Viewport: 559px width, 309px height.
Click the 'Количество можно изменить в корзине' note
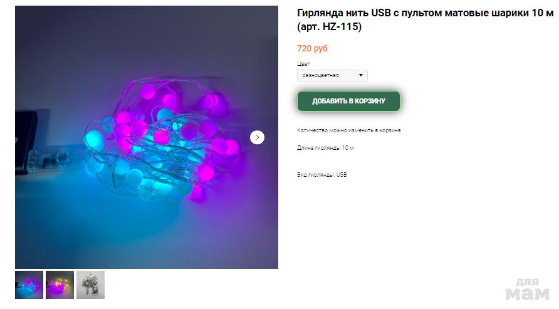click(348, 130)
